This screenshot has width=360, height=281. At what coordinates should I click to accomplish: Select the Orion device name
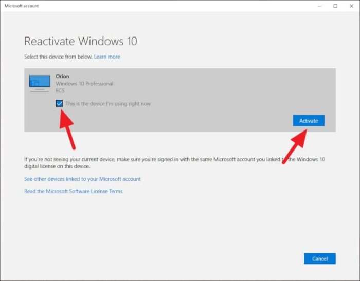click(x=62, y=76)
